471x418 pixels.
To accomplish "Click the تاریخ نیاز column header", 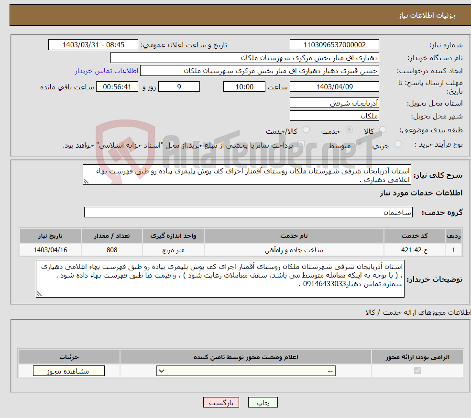I will point(51,236).
